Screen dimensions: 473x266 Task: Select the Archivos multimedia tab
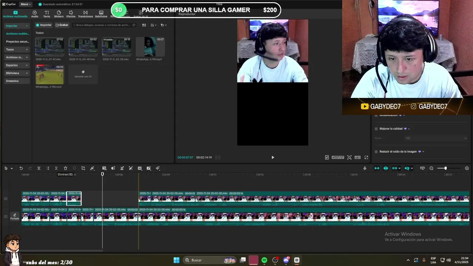point(15,14)
